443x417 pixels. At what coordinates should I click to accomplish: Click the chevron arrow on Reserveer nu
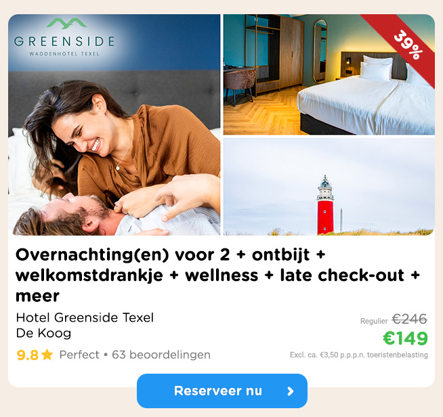click(291, 391)
